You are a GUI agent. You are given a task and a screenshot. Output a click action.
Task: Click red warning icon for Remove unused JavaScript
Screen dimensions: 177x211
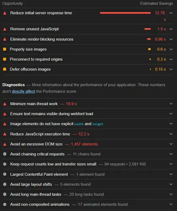(5, 29)
